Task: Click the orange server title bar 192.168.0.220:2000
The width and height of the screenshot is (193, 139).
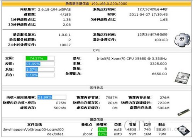Action: 96,3
